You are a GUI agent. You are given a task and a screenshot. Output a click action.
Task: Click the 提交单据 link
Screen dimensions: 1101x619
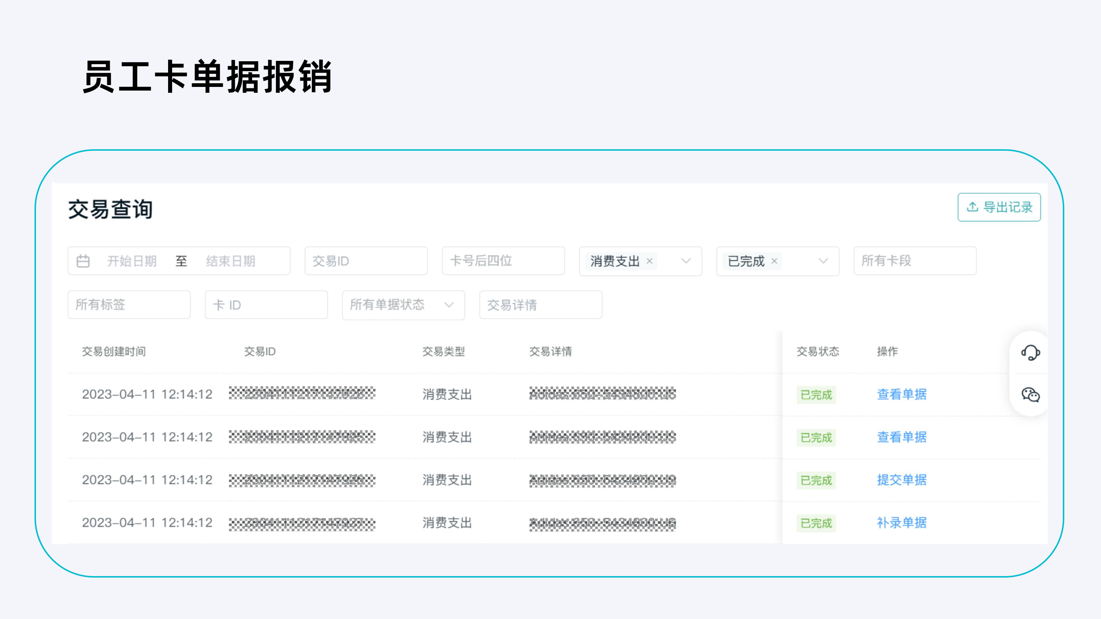click(901, 480)
